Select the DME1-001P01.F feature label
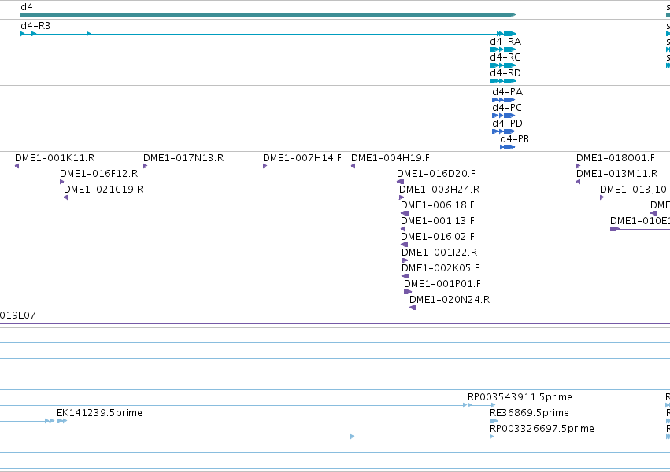The height and width of the screenshot is (472, 670). tap(442, 284)
